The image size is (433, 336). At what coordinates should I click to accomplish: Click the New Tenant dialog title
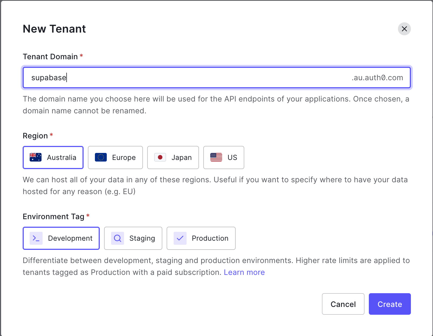(54, 29)
